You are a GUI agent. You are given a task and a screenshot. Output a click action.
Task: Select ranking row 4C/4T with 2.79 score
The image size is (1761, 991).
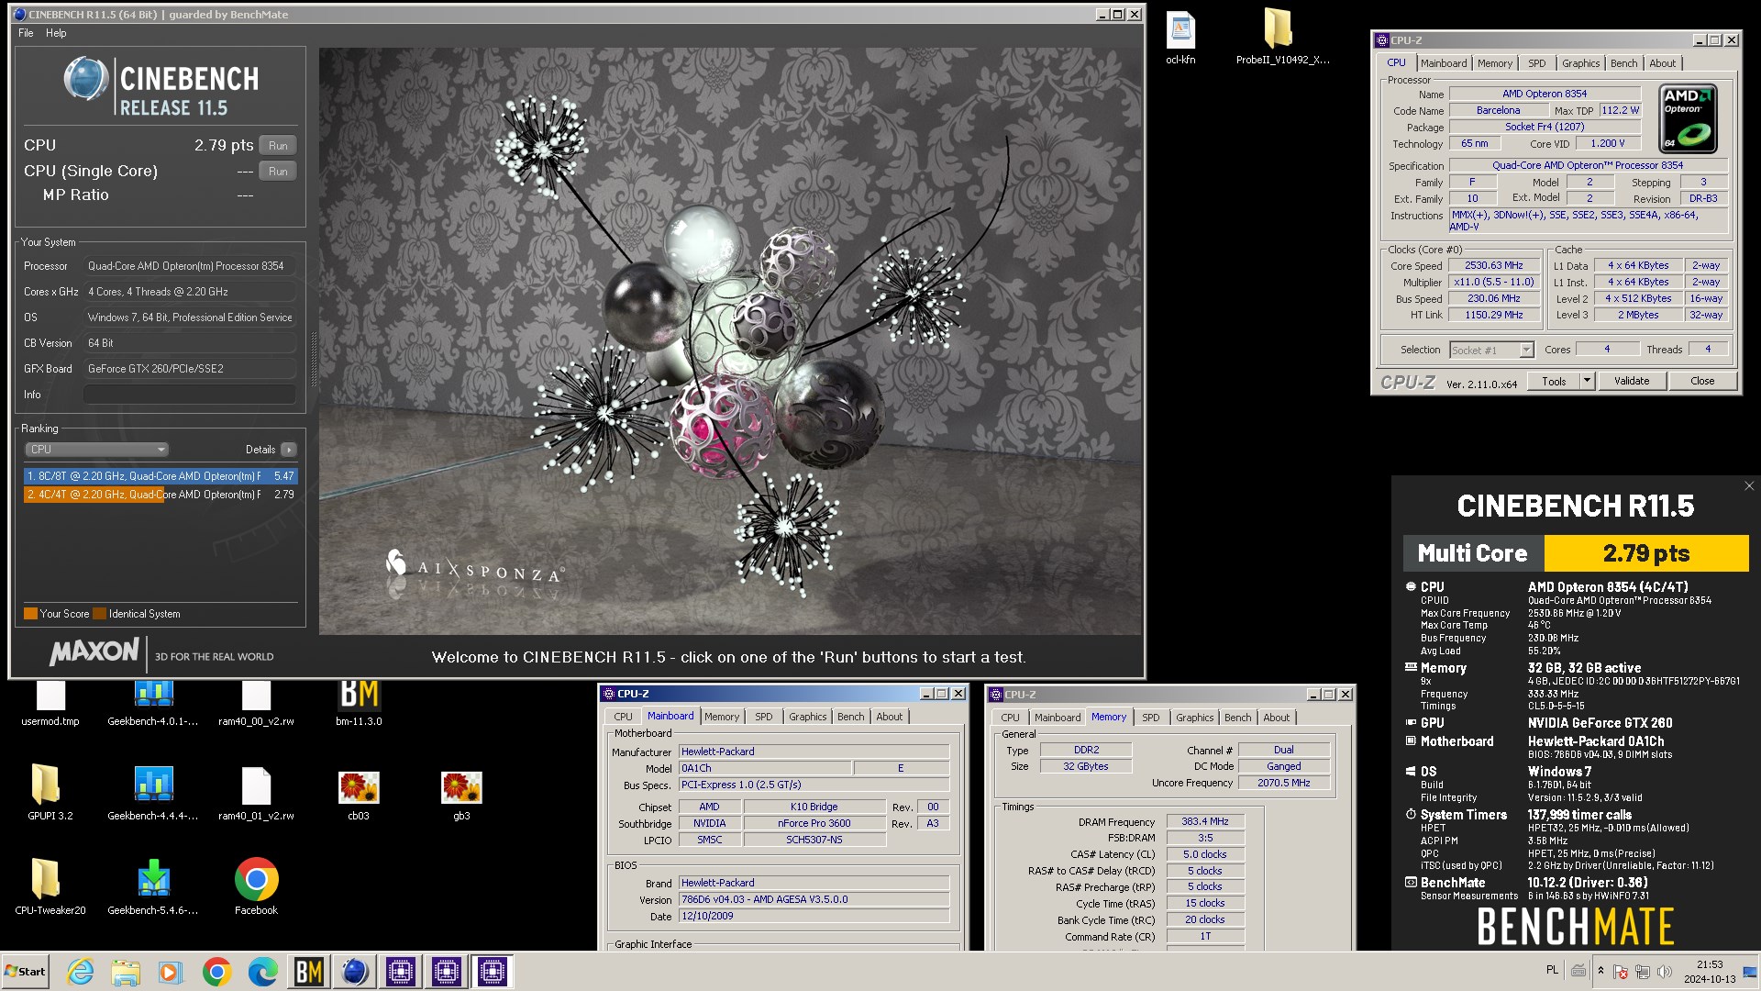[x=161, y=495]
